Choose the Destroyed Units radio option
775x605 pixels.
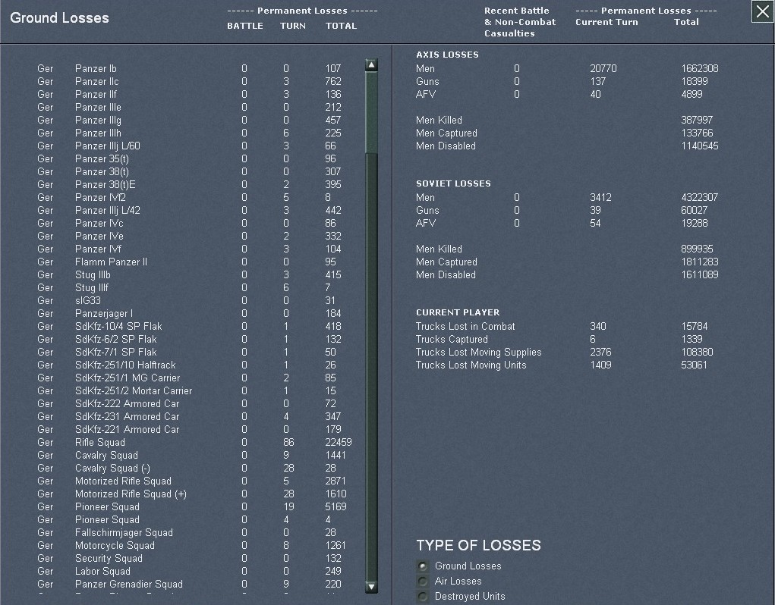click(x=423, y=597)
